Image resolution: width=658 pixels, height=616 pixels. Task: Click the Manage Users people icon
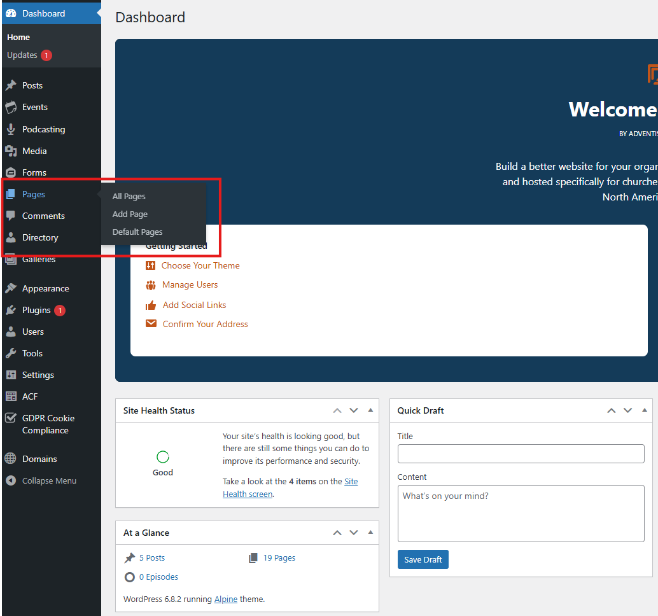click(x=151, y=285)
